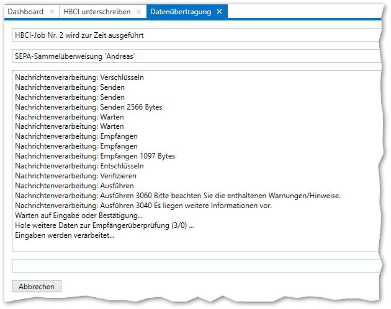Click the Empfängerüberprüfung (3/0) log line

click(104, 225)
